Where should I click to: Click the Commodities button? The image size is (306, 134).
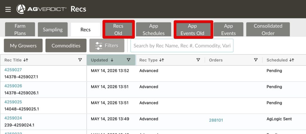(66, 45)
